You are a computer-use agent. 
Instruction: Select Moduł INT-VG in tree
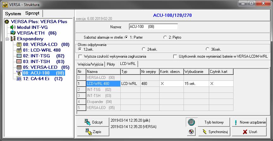coord(32,27)
